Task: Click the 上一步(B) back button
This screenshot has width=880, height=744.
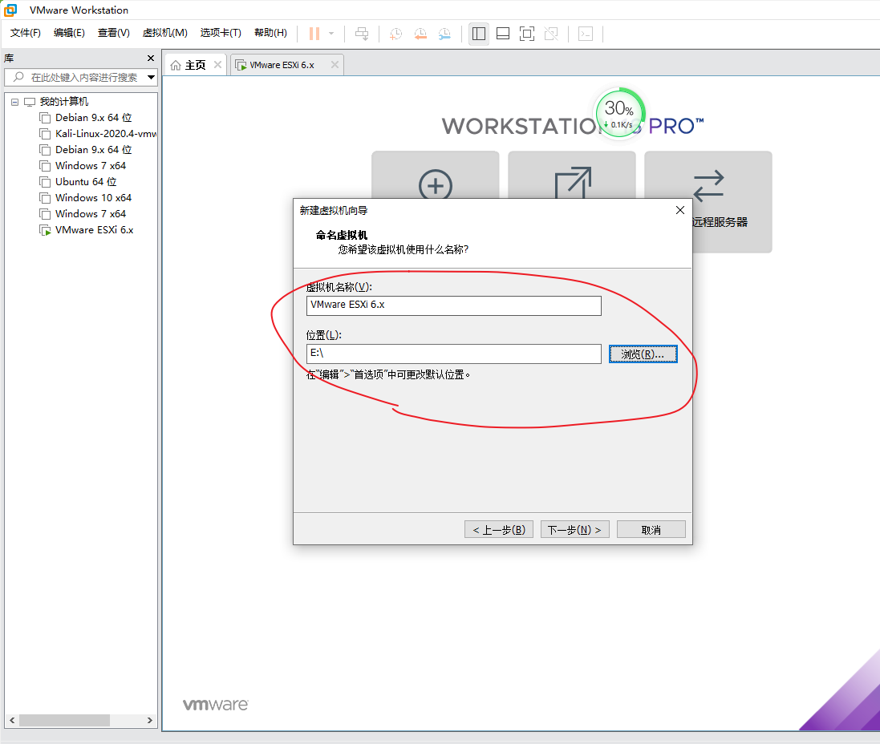Action: coord(499,529)
